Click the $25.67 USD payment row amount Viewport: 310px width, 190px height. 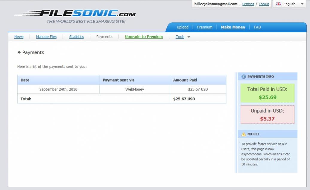198,89
